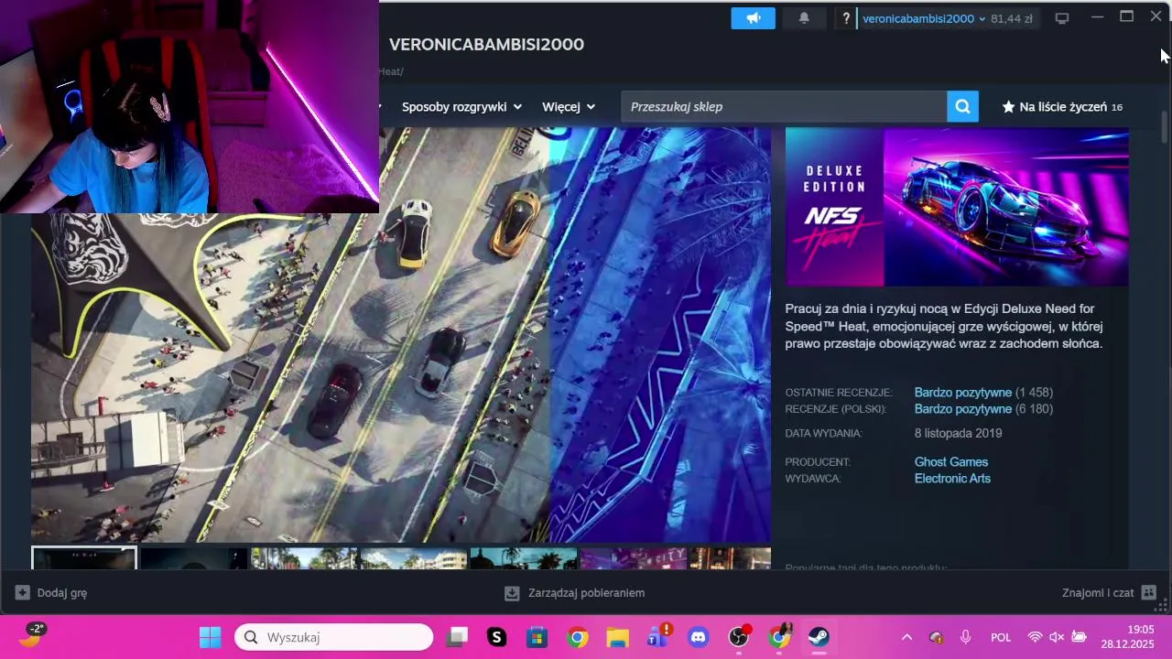Click the POL language indicator
This screenshot has height=659, width=1172.
coord(1001,637)
